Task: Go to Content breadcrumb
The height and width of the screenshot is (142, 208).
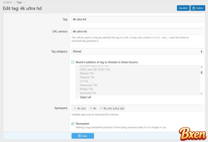Action: [x=7, y=2]
